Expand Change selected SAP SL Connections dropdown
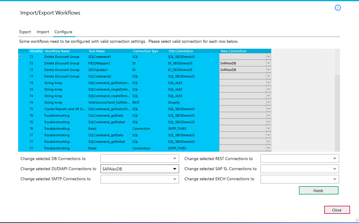 pyautogui.click(x=335, y=169)
